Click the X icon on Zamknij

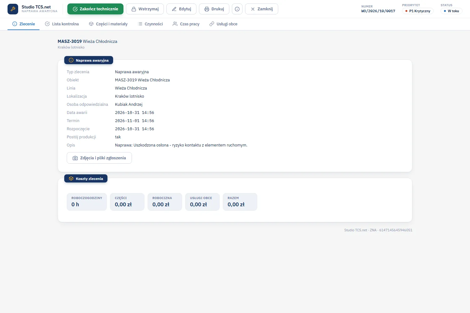[253, 9]
